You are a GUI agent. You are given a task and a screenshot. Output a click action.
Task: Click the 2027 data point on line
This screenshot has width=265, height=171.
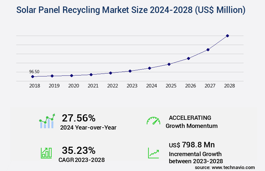(208, 50)
